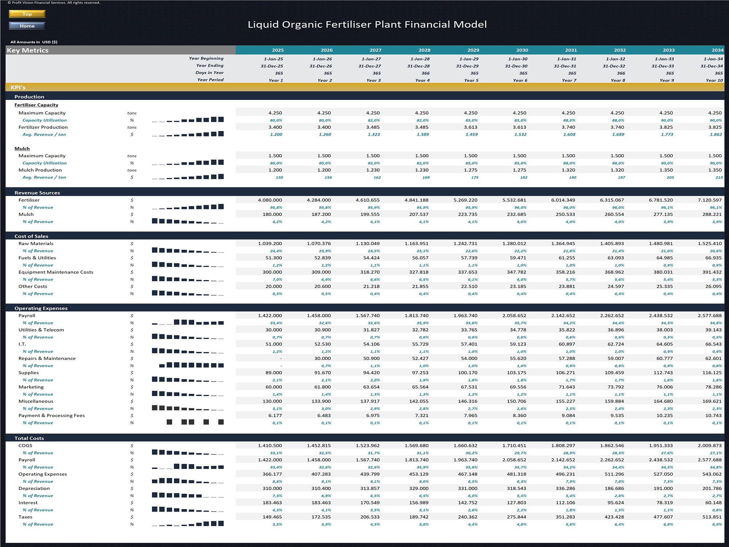Click the Fertiliser revenue sparkline chart
Screen dimensions: 729x547
(x=188, y=207)
